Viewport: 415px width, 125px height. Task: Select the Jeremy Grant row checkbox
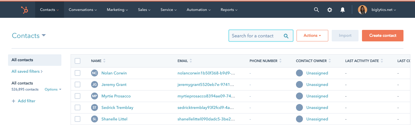pos(78,84)
